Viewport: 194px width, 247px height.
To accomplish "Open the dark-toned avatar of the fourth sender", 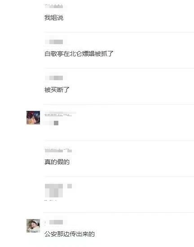I will [x=33, y=118].
